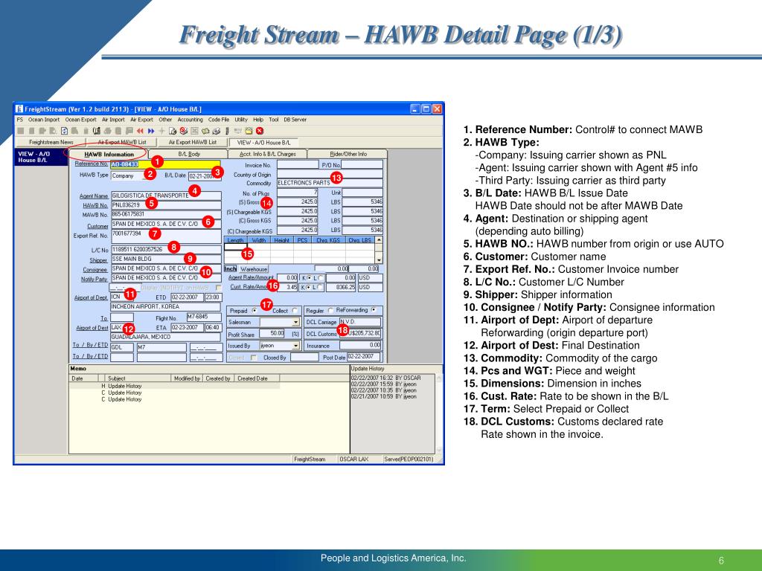Viewport: 762px width, 571px height.
Task: Click the MAWB No. input field
Action: click(166, 215)
